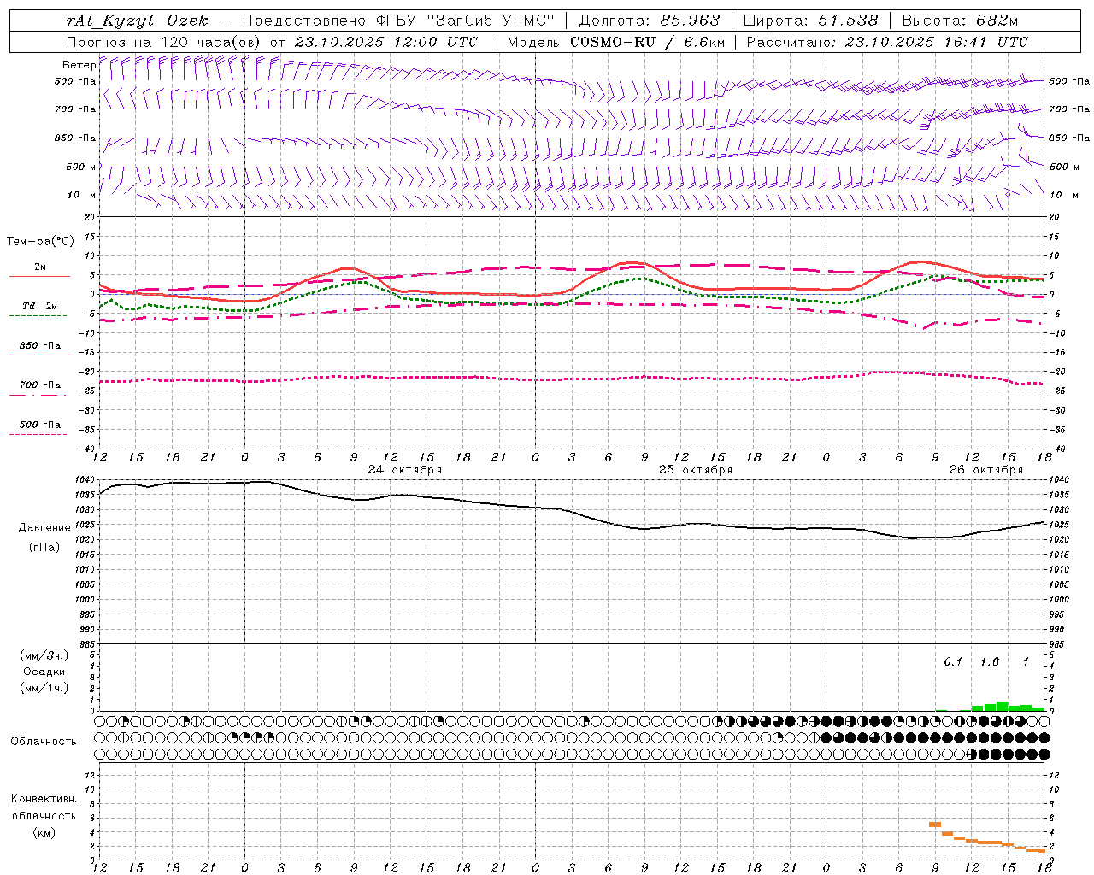This screenshot has width=1094, height=875.
Task: Select the 24 октября date label
Action: [404, 470]
